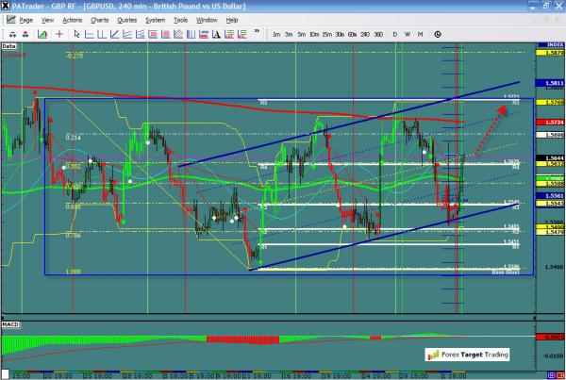The width and height of the screenshot is (566, 380).
Task: Switch chart to 30m timeframe
Action: [340, 34]
